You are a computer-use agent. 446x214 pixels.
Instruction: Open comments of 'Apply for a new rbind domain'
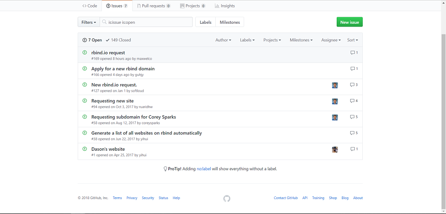click(354, 68)
